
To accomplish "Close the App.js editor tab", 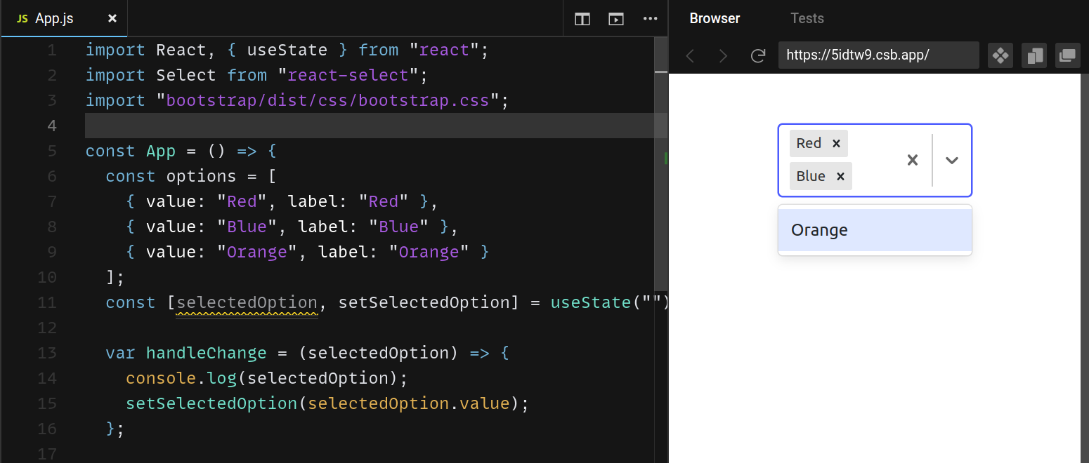I will [112, 19].
